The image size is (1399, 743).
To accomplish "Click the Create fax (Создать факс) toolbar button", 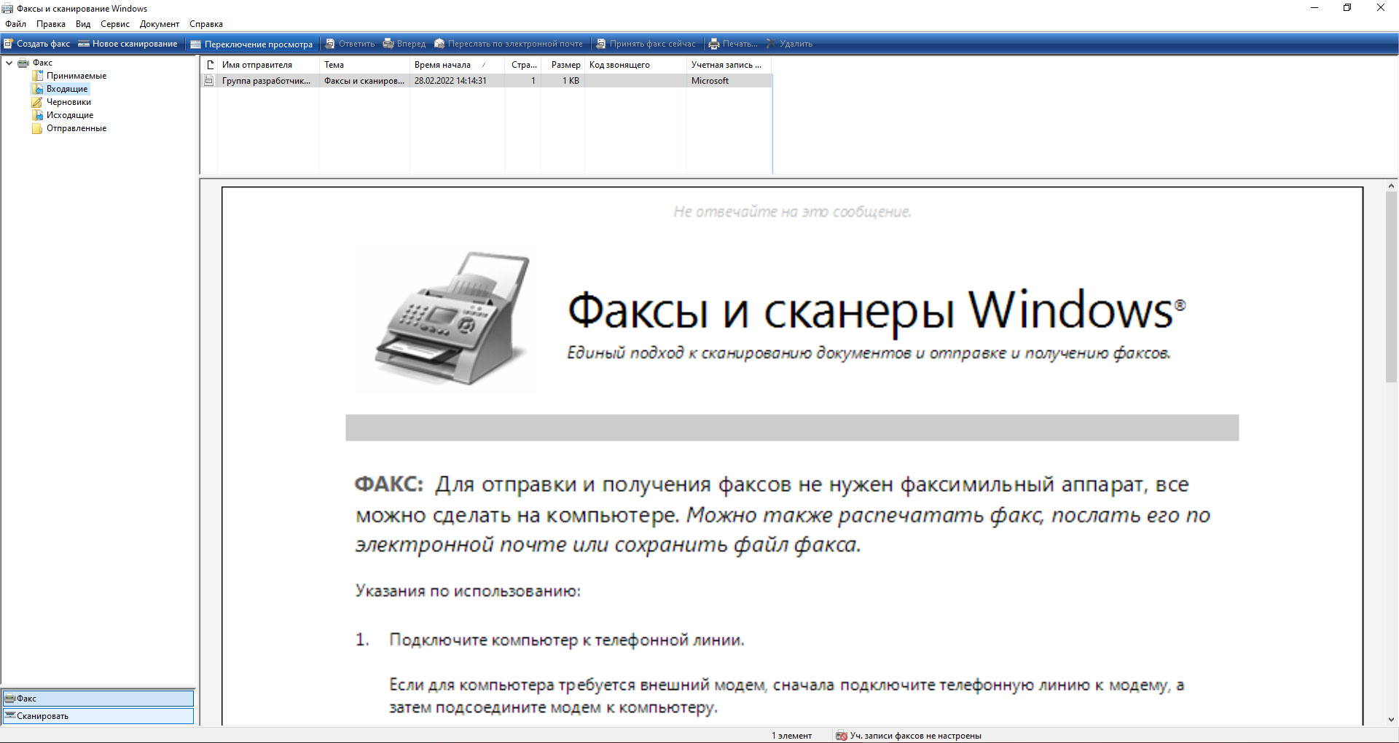I will click(x=37, y=44).
